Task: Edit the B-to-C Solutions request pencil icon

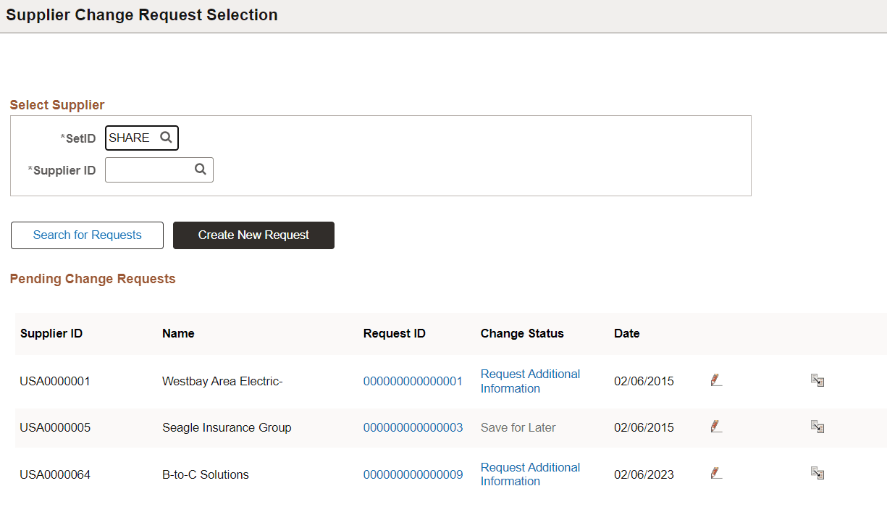Action: [716, 473]
